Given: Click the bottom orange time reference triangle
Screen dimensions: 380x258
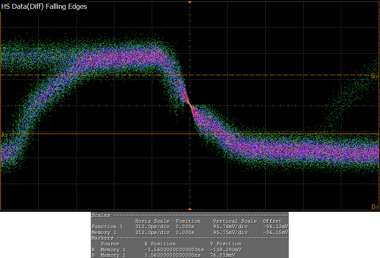Looking at the screenshot, I should click(190, 208).
